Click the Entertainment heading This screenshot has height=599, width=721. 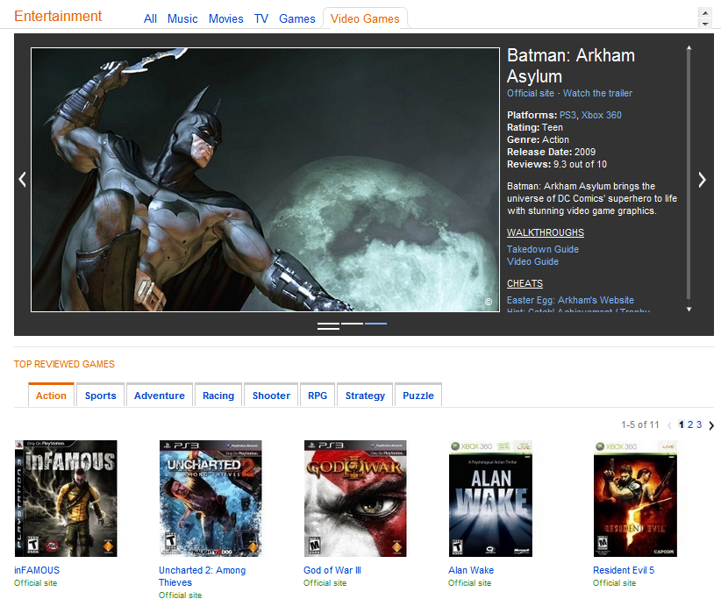(x=58, y=16)
